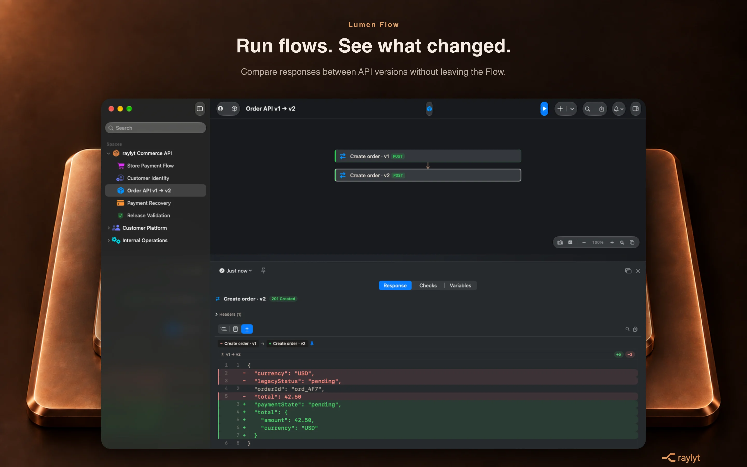747x467 pixels.
Task: Select the tree list view mode icon
Action: [x=224, y=329]
